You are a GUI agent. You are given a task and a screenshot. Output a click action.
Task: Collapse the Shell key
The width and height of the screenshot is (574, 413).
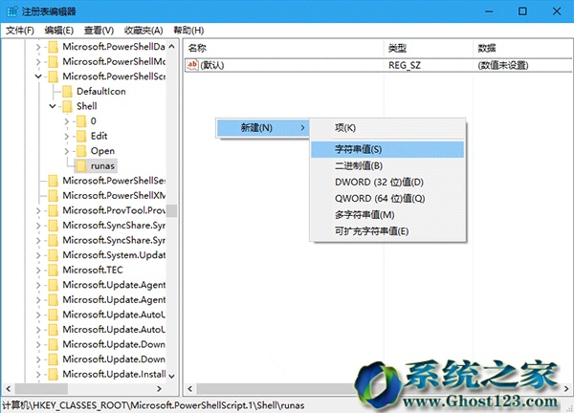pyautogui.click(x=53, y=106)
